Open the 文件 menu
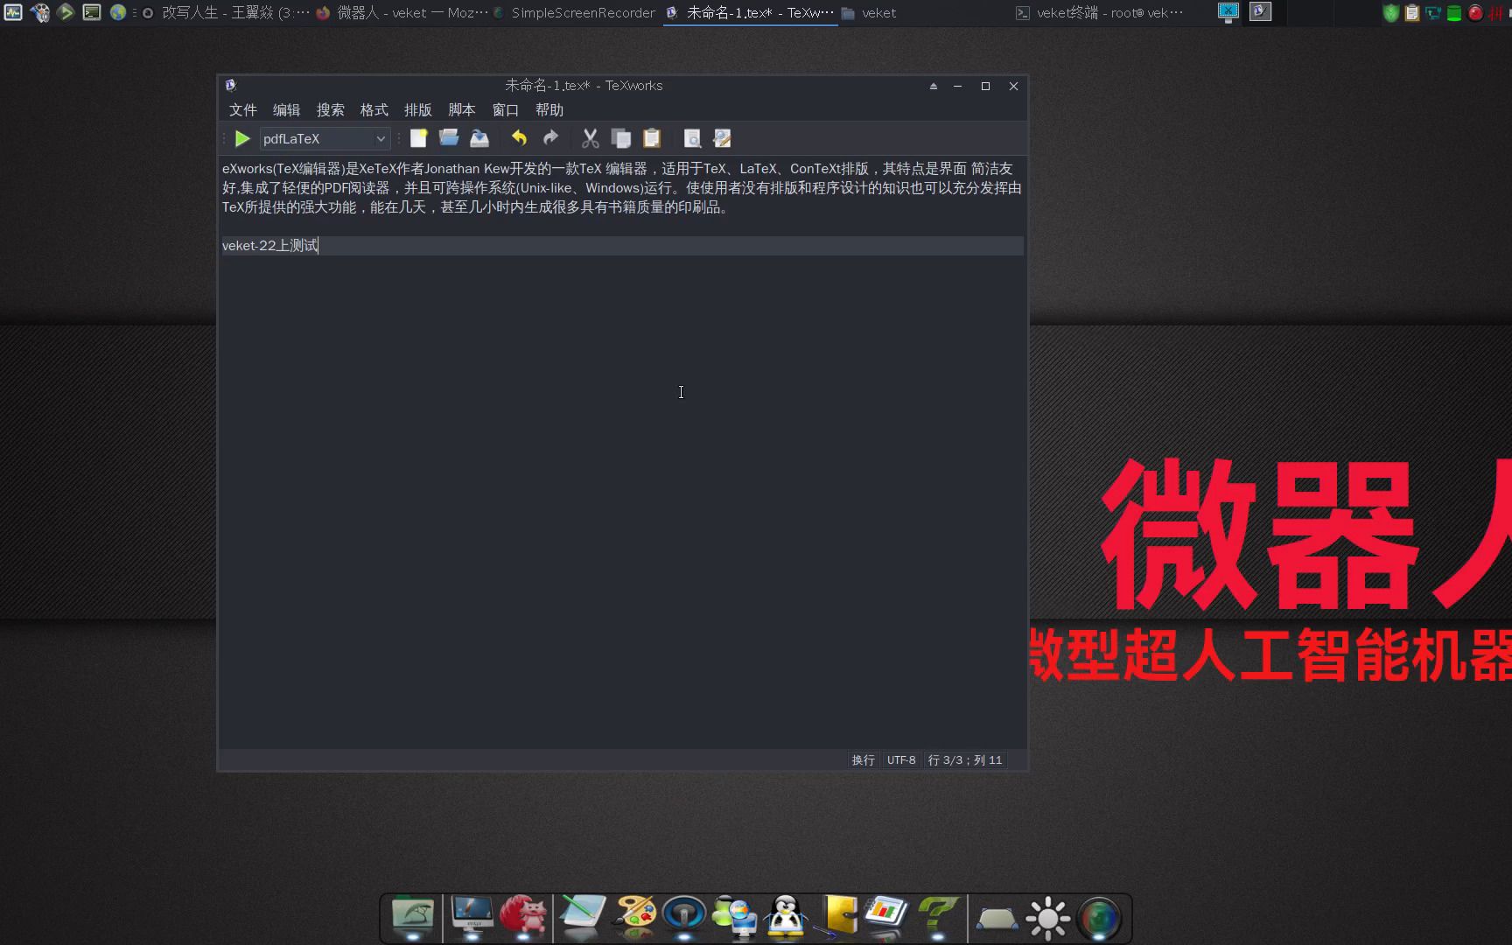The width and height of the screenshot is (1512, 945). 243,109
